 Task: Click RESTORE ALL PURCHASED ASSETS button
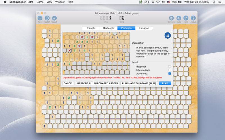pyautogui.click(x=97, y=83)
